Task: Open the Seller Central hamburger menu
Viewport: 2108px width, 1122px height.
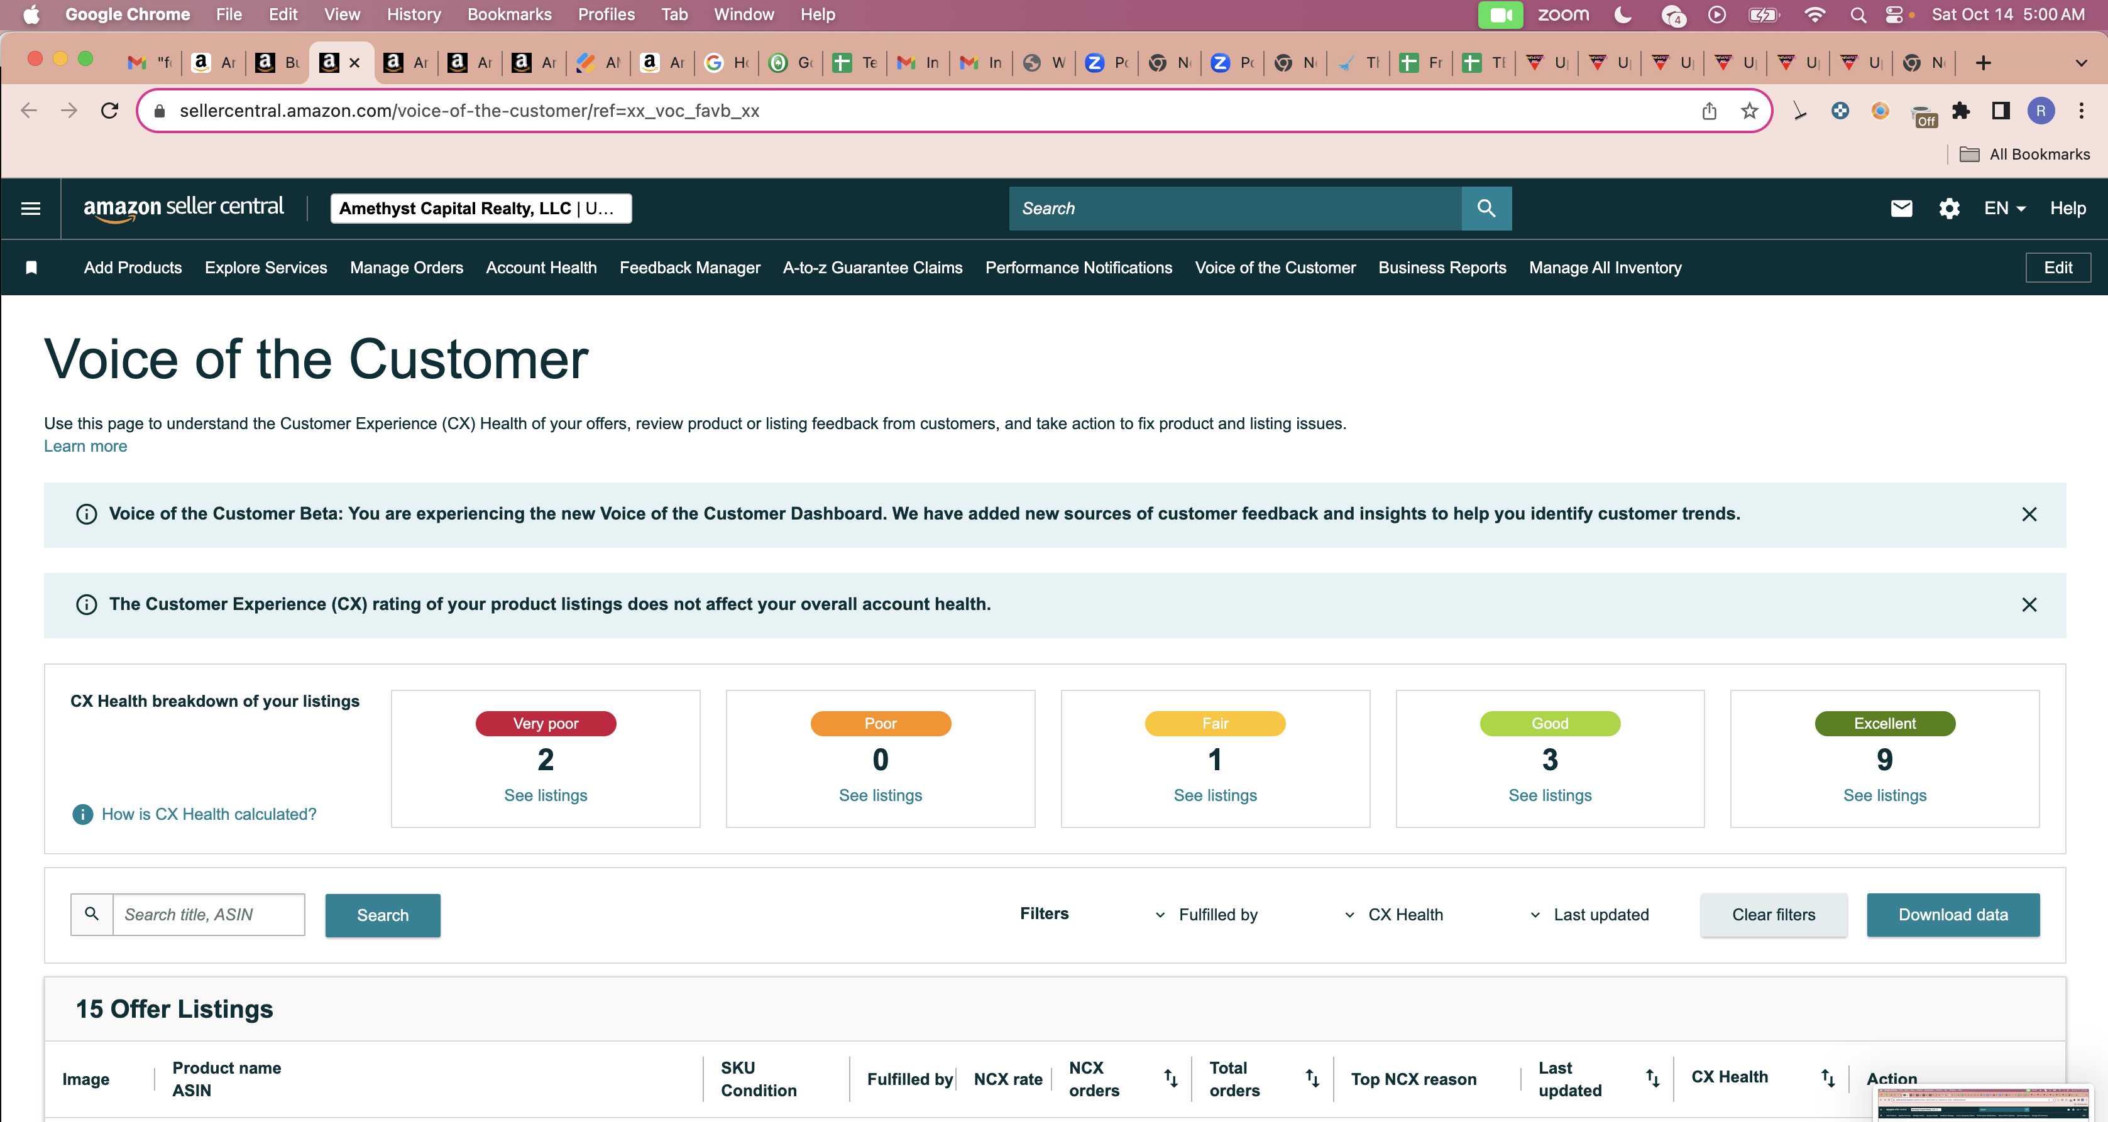Action: point(30,209)
